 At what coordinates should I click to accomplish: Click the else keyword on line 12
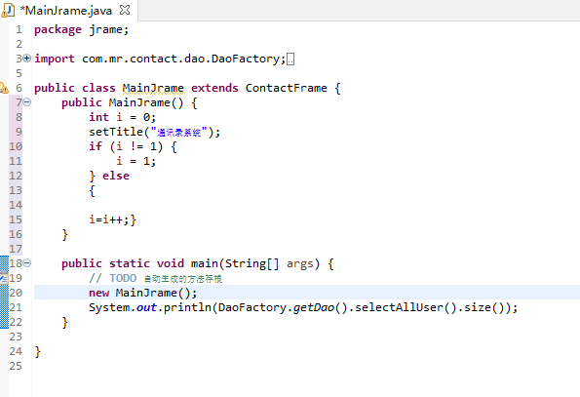(x=116, y=176)
